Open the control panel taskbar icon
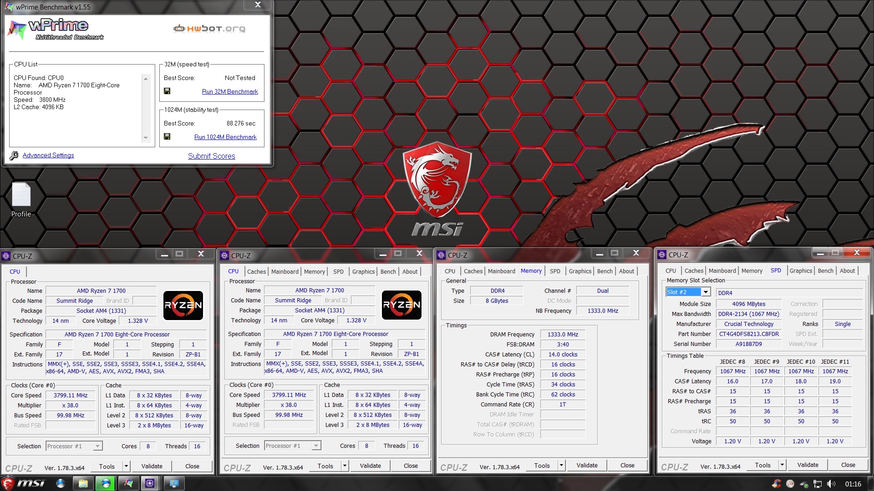The width and height of the screenshot is (874, 491). pos(174,483)
